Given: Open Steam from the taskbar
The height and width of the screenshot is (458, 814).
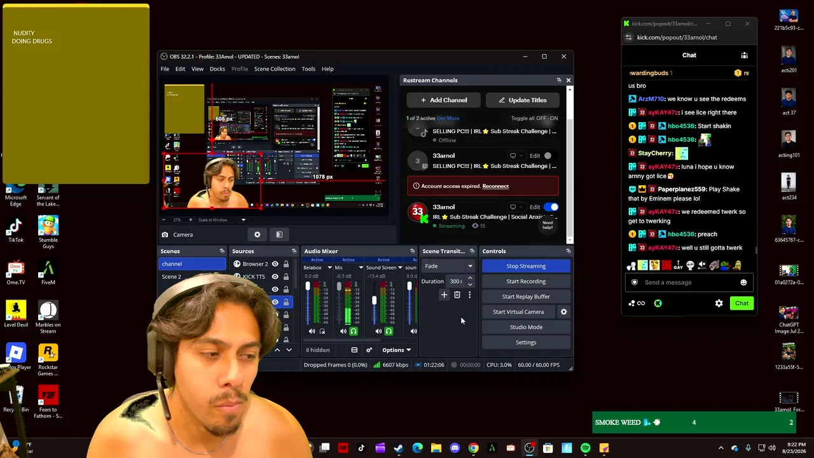Looking at the screenshot, I should coord(398,448).
